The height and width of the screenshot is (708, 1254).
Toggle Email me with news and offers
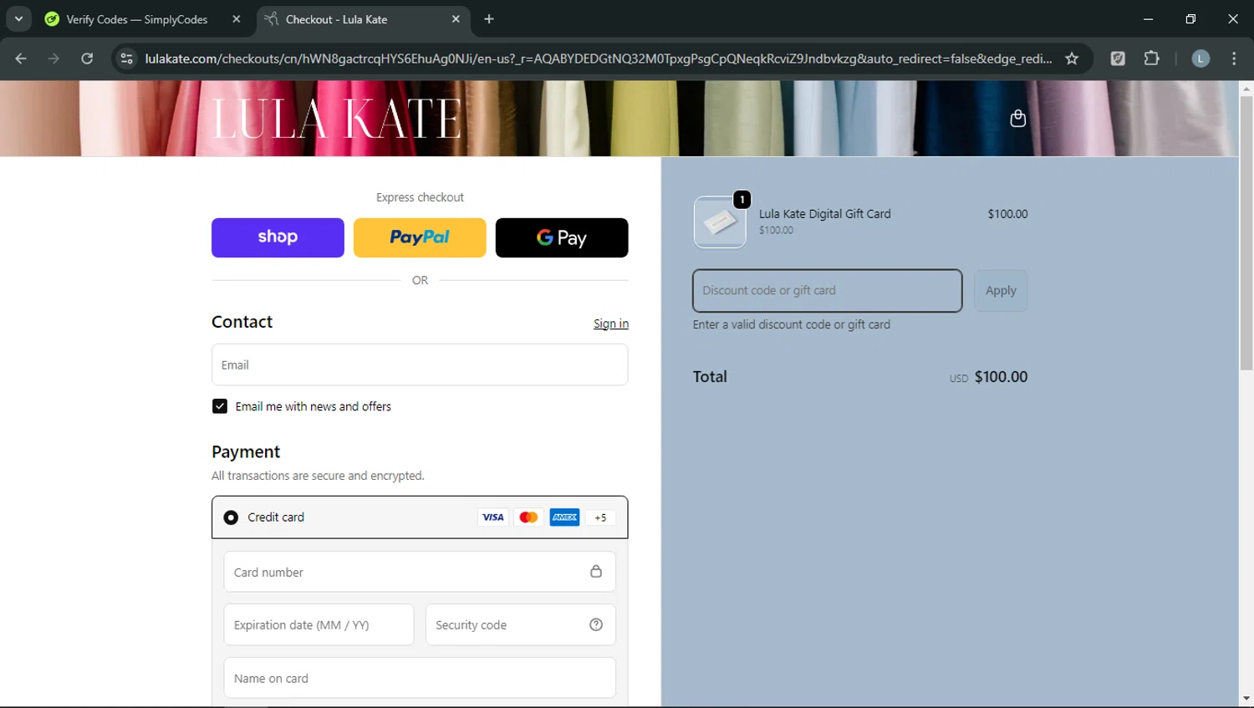point(220,406)
